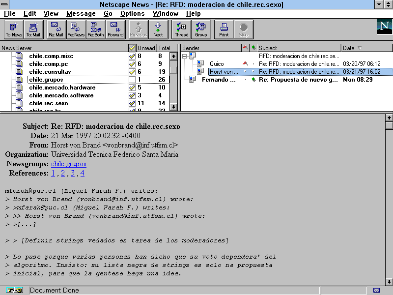Click the security key icon in status bar
Image resolution: width=393 pixels, height=295 pixels.
pyautogui.click(x=14, y=291)
